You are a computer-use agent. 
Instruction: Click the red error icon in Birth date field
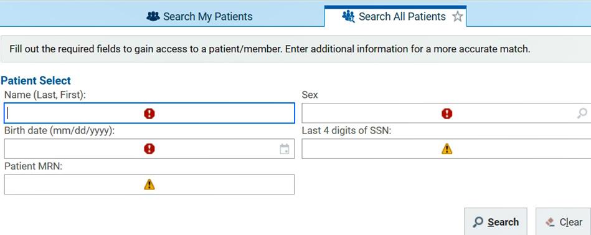[149, 148]
